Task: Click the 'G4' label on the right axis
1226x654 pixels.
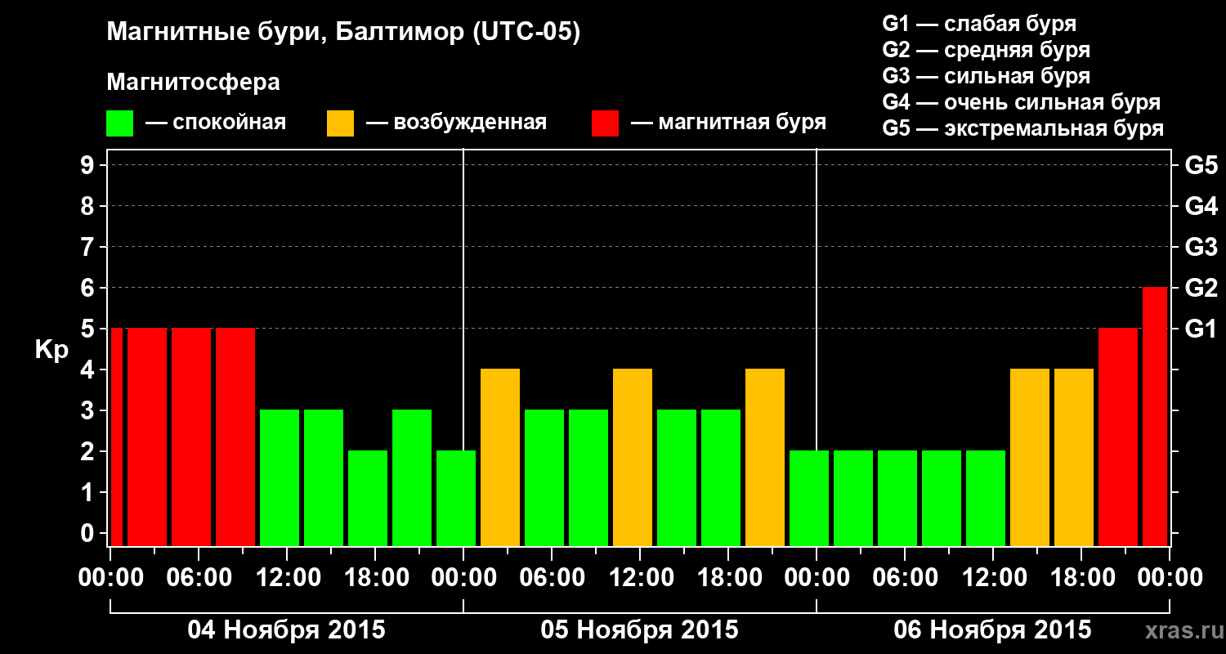Action: (x=1201, y=206)
